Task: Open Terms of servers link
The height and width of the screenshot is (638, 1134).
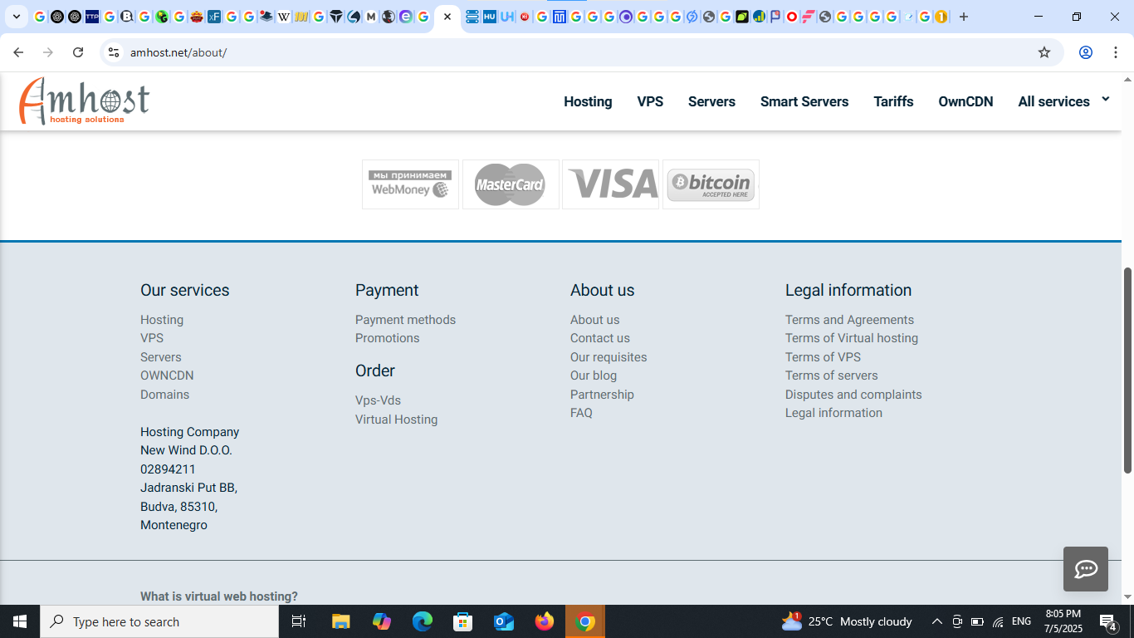Action: click(x=831, y=375)
